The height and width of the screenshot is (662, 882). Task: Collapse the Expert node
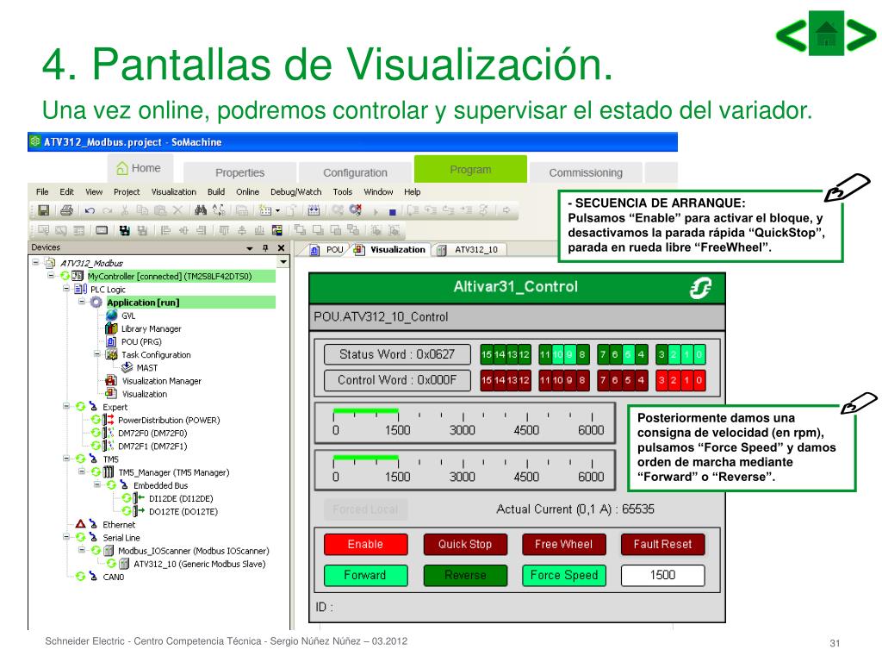coord(66,406)
